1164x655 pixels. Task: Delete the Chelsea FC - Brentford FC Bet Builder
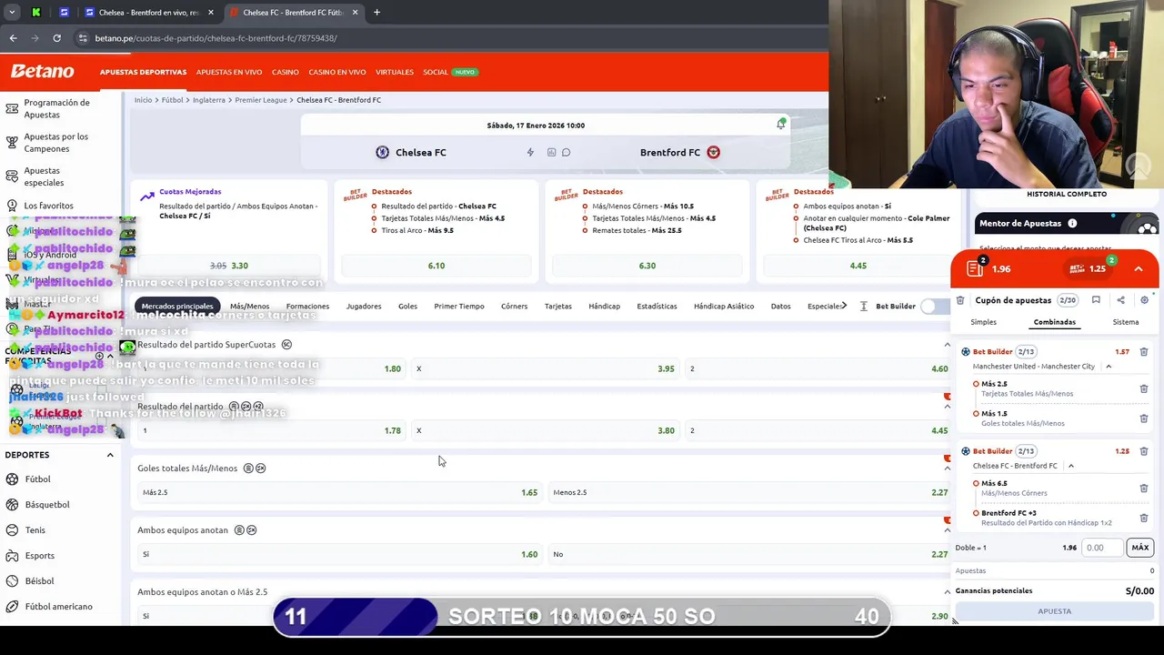pos(1144,450)
